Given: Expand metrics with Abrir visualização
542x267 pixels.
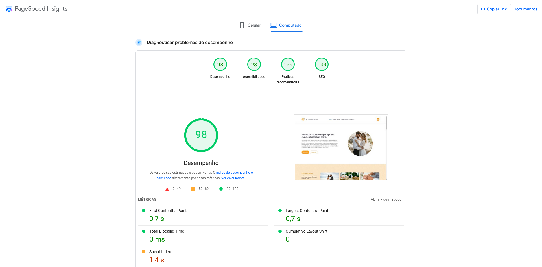Looking at the screenshot, I should [386, 200].
